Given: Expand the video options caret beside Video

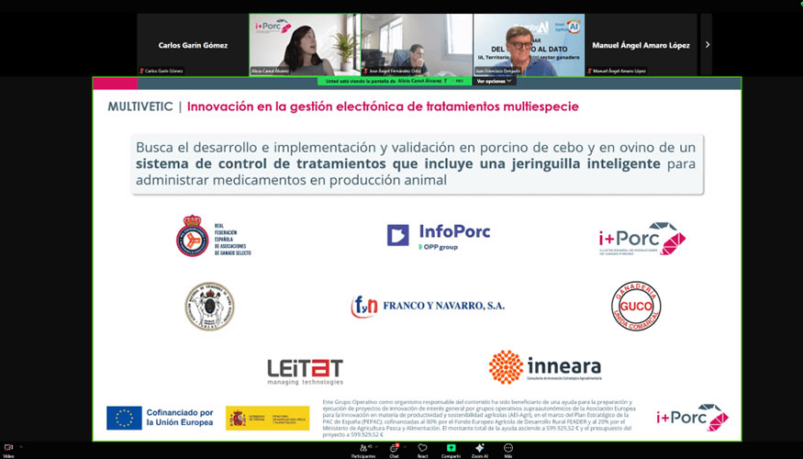Looking at the screenshot, I should (x=21, y=447).
